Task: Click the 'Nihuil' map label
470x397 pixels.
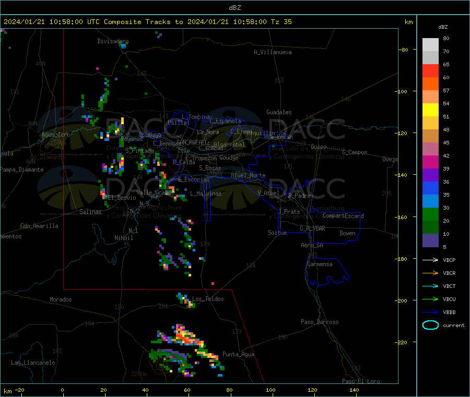Action: click(x=124, y=238)
